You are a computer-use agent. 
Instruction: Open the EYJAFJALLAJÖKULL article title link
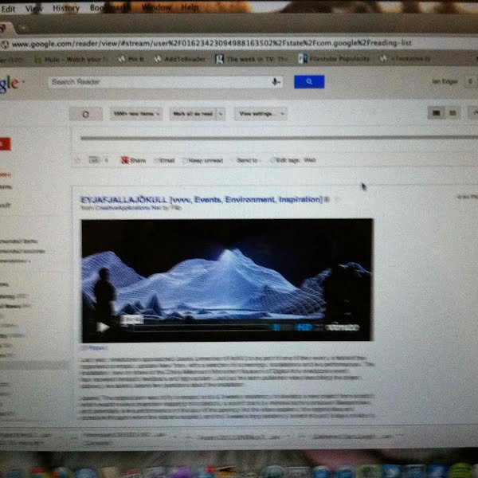[201, 198]
